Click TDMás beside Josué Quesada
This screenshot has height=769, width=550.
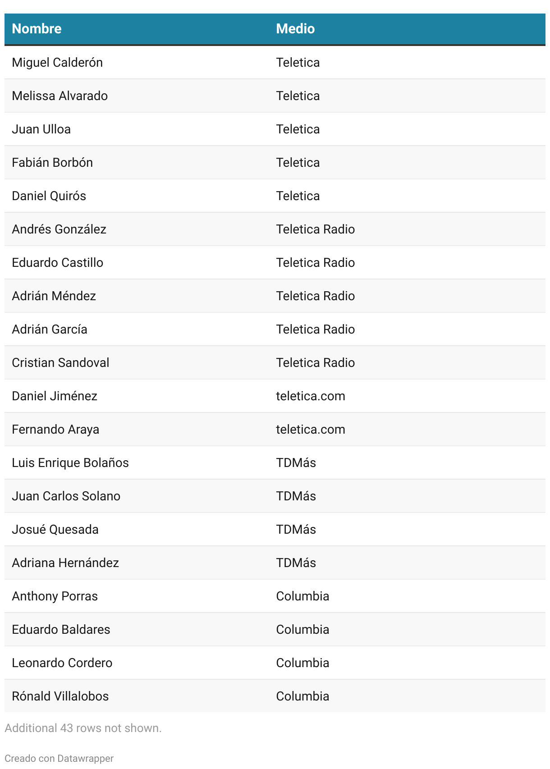[x=296, y=529]
